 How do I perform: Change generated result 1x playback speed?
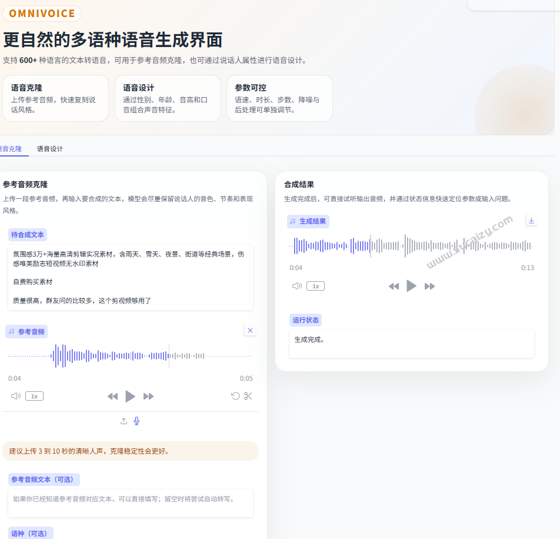(316, 286)
